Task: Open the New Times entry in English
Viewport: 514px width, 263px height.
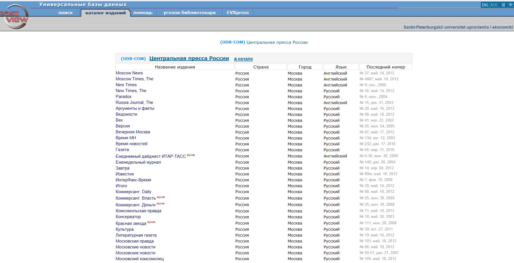Action: pyautogui.click(x=126, y=85)
